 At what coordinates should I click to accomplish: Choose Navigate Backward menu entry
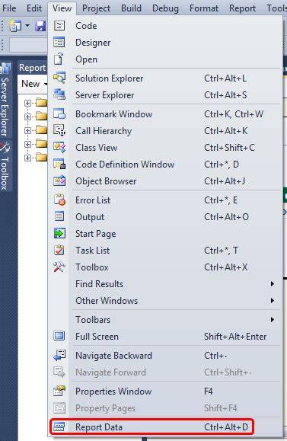click(x=165, y=356)
